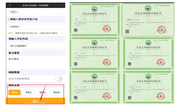The width and height of the screenshot is (180, 108).
Task: Select the 30元 donation amount
Action: [14, 92]
